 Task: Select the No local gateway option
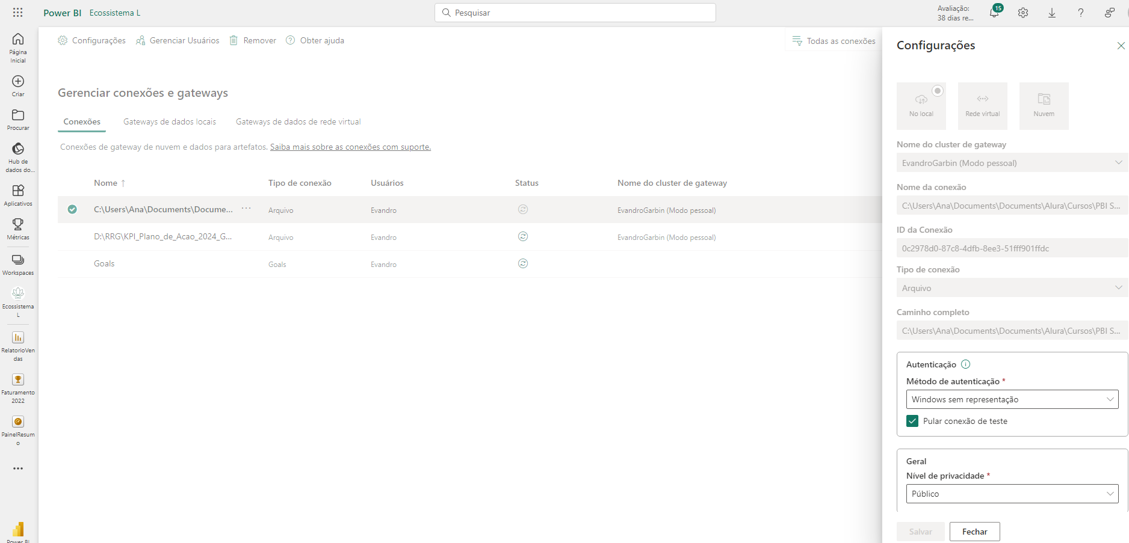point(921,106)
